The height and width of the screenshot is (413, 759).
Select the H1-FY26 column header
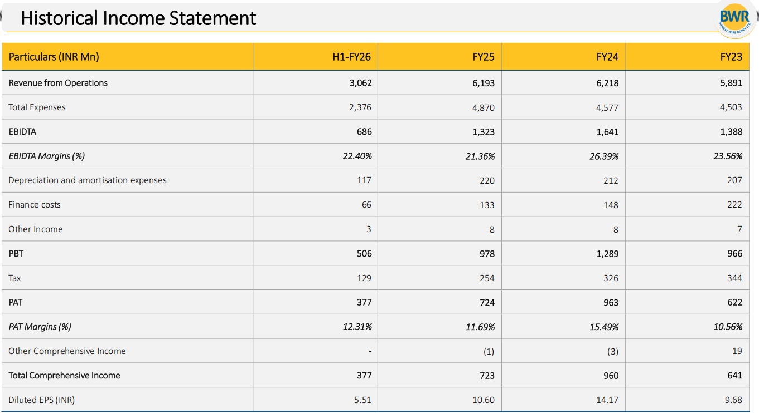[x=351, y=57]
